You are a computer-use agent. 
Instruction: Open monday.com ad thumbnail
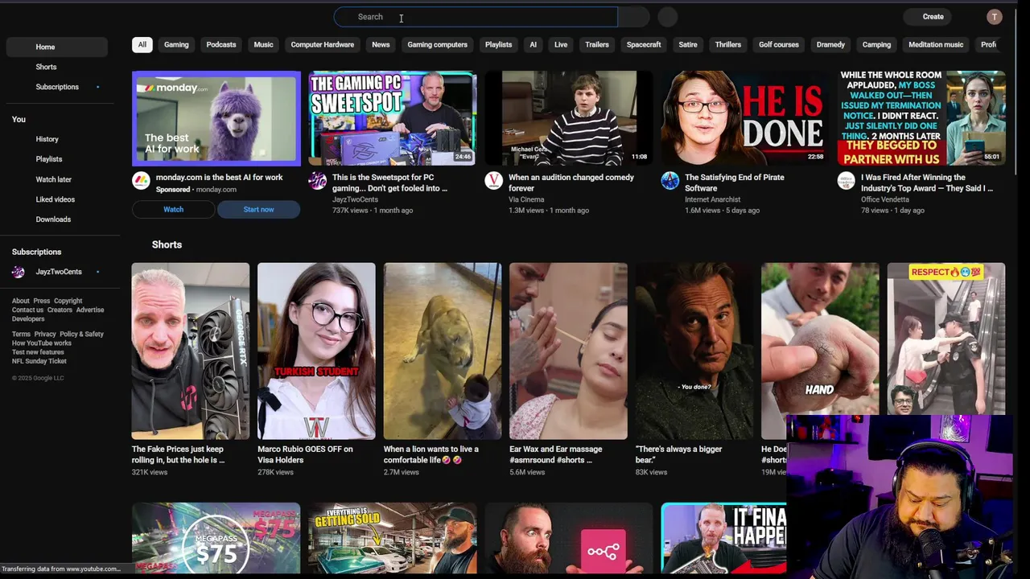pos(216,118)
